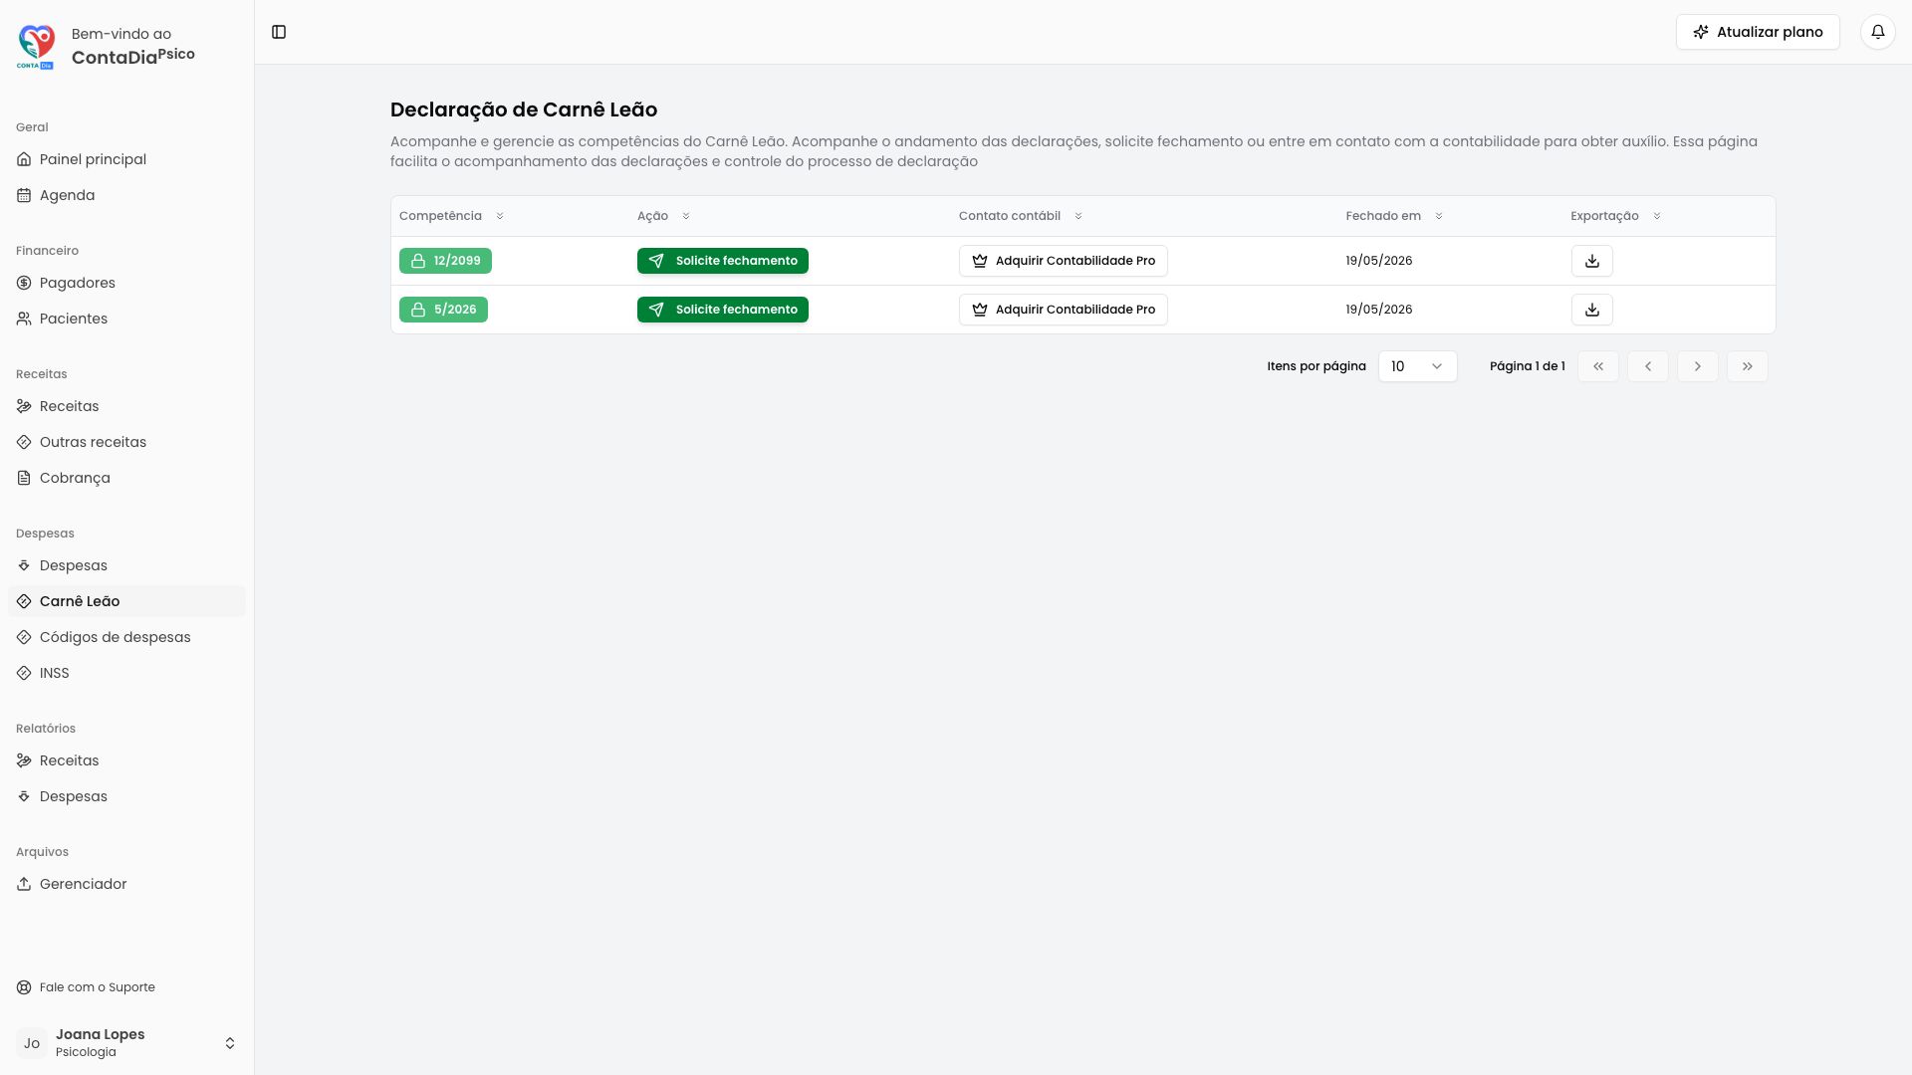Click the Agenda calendar icon

point(24,195)
